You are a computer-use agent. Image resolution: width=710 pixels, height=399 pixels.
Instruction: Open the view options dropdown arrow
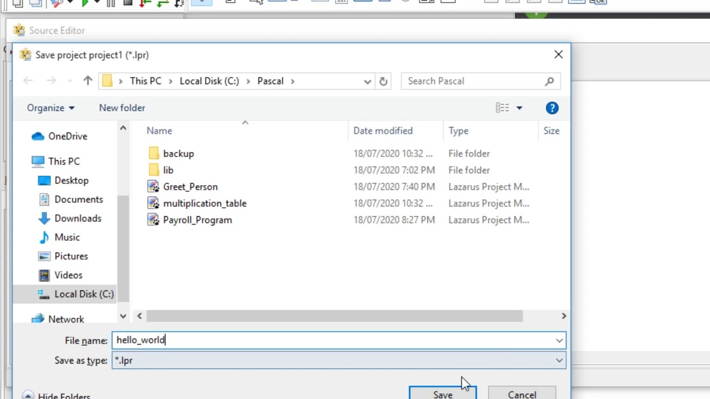(519, 108)
